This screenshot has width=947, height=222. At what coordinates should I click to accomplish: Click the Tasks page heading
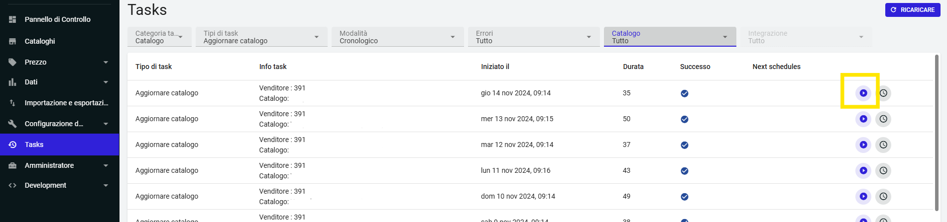click(x=147, y=10)
